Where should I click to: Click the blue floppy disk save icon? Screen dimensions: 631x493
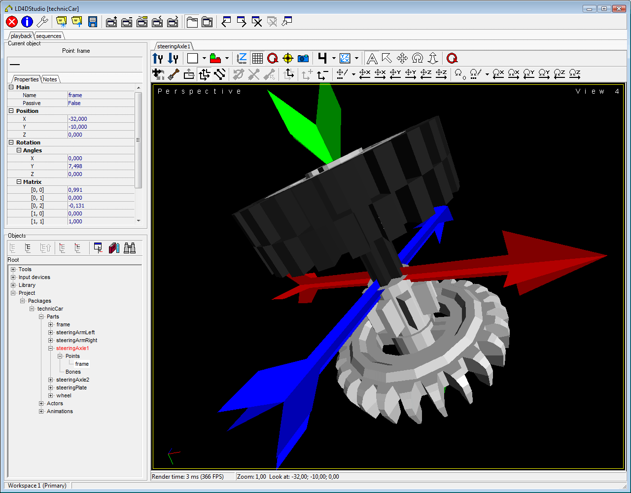tap(92, 22)
